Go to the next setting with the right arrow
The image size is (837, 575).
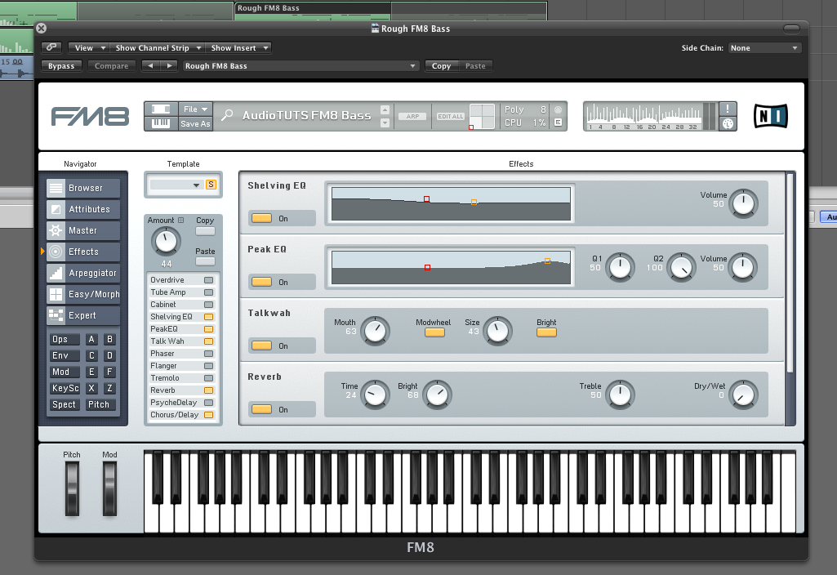coord(169,65)
